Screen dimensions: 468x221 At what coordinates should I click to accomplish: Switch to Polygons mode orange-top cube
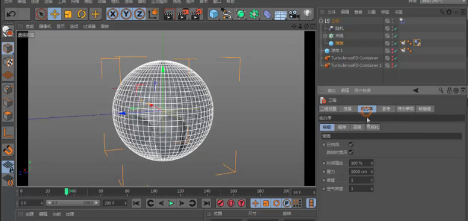pyautogui.click(x=8, y=116)
